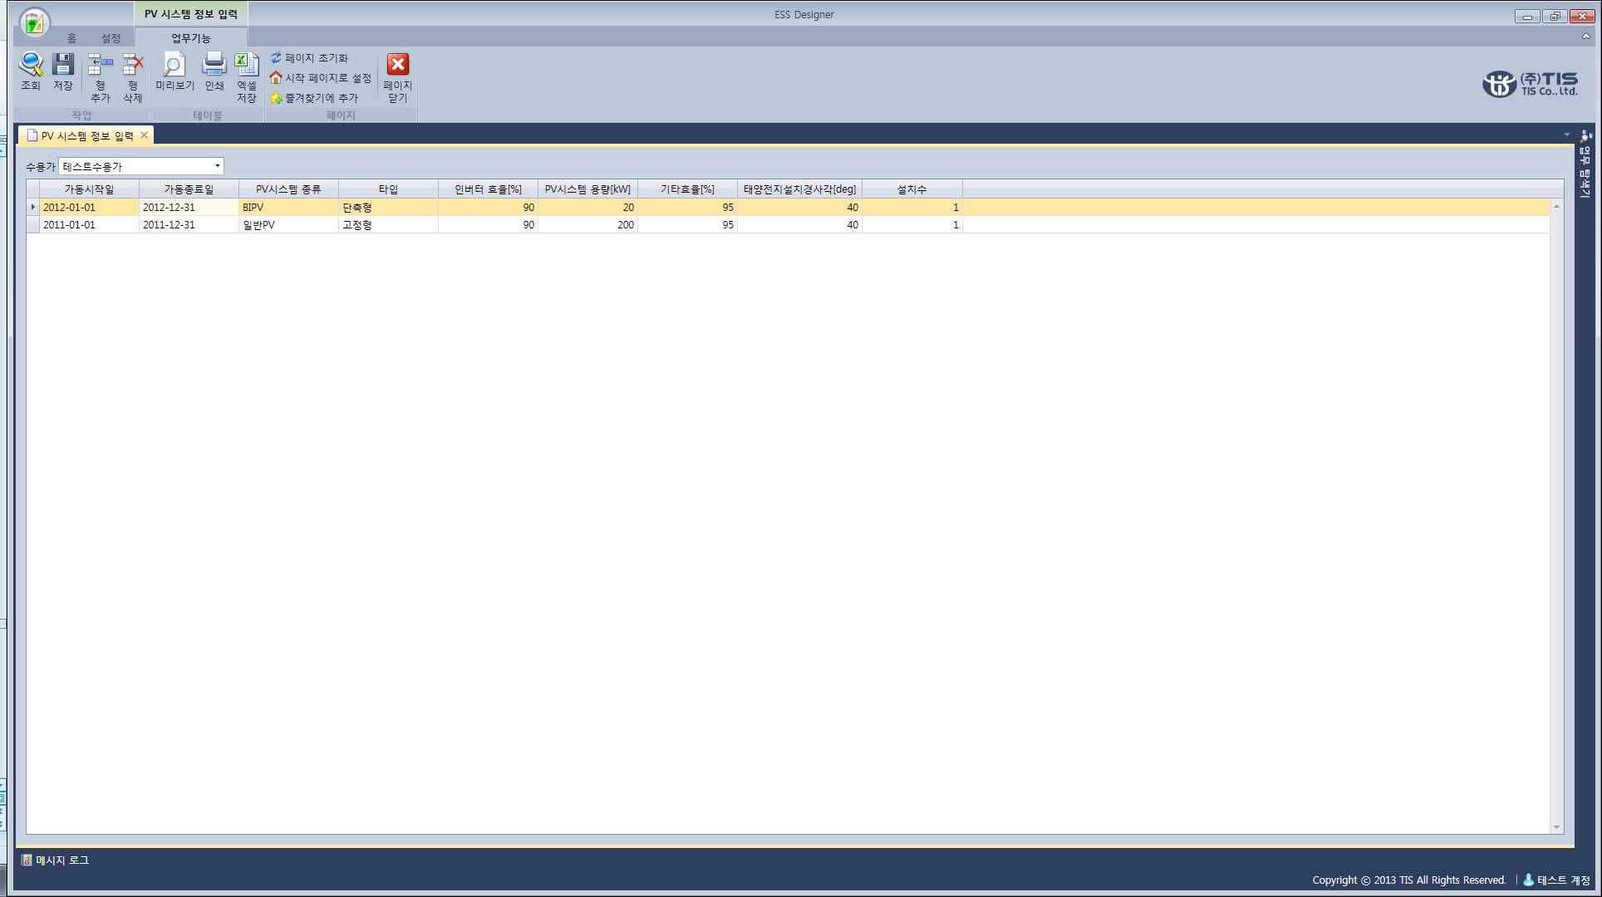Click the 저장 (save) floppy disk icon
The height and width of the screenshot is (897, 1602).
click(x=63, y=65)
